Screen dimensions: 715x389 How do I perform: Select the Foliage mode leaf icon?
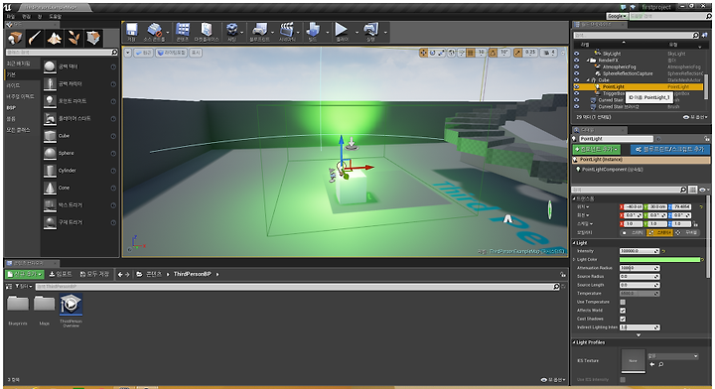73,39
